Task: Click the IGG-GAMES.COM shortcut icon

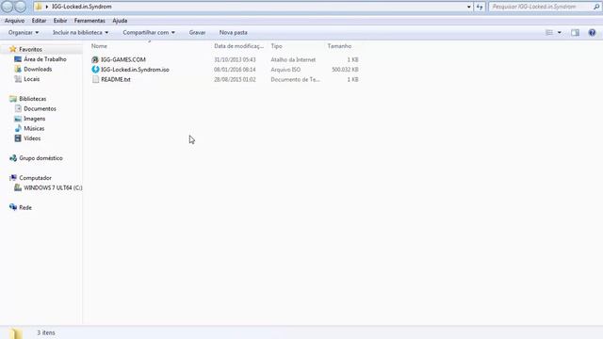Action: tap(95, 59)
